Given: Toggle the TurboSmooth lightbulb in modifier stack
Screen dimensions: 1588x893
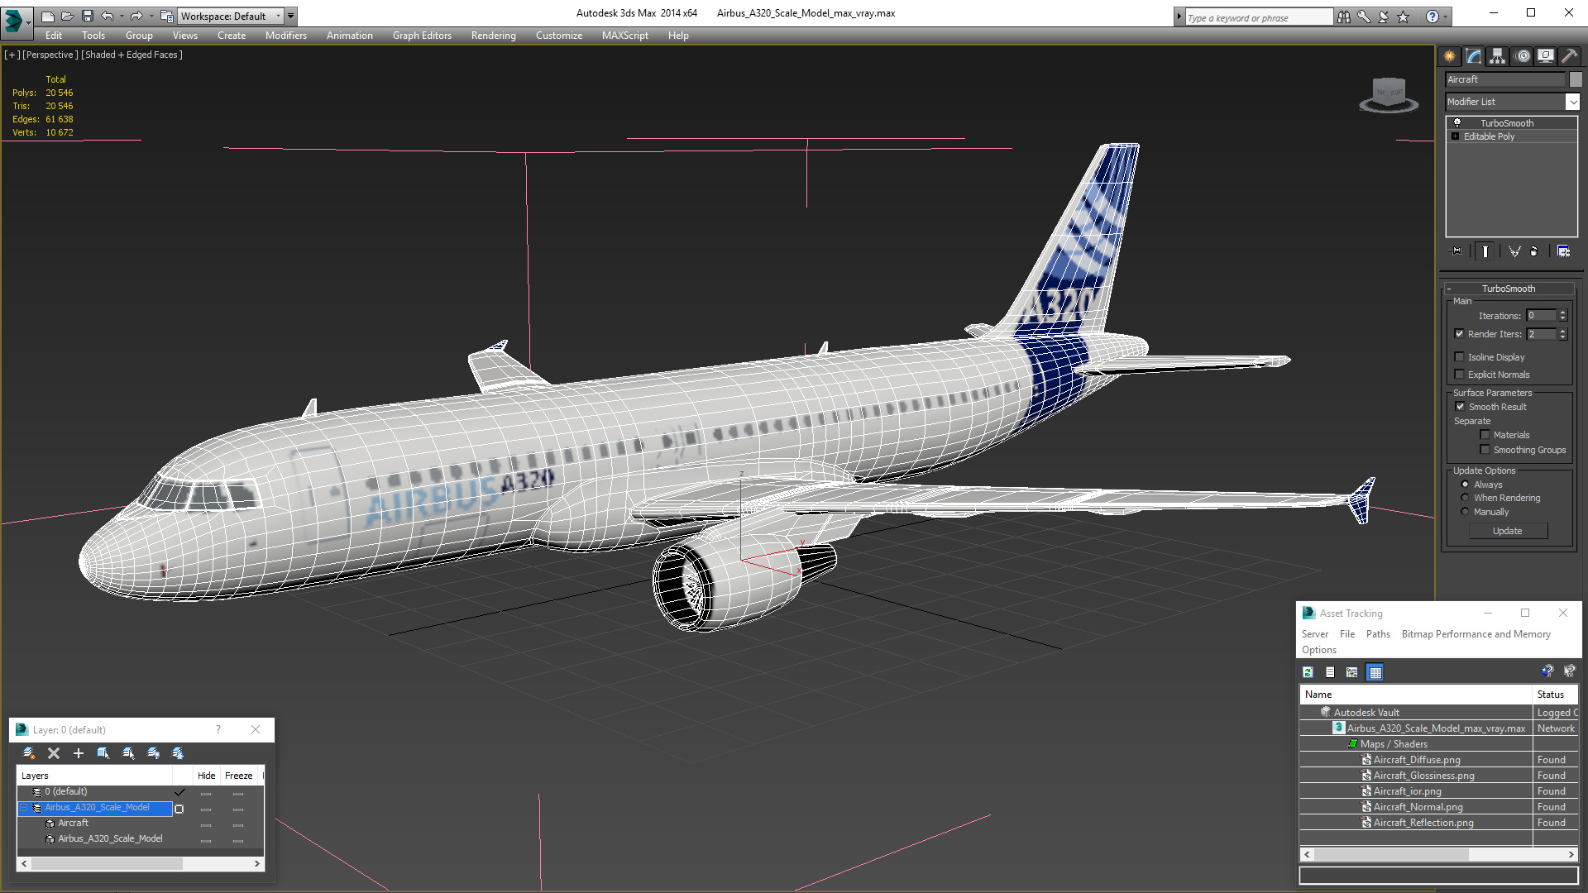Looking at the screenshot, I should (x=1457, y=122).
